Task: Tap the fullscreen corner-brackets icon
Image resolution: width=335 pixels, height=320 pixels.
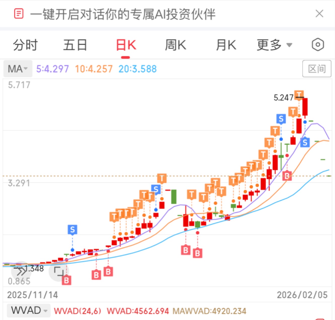Action: (59, 271)
